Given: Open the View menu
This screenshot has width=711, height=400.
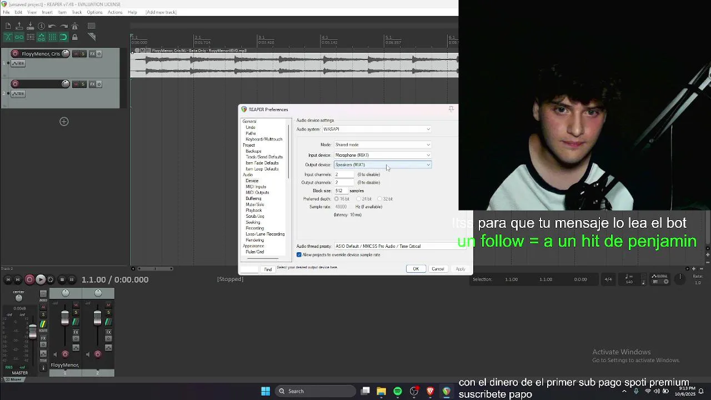Looking at the screenshot, I should (32, 12).
